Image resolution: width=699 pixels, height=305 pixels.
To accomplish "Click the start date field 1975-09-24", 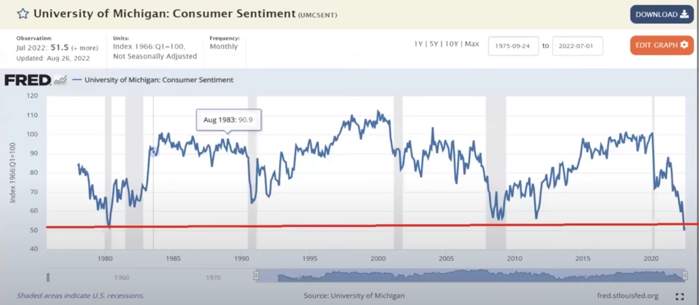I will 513,46.
